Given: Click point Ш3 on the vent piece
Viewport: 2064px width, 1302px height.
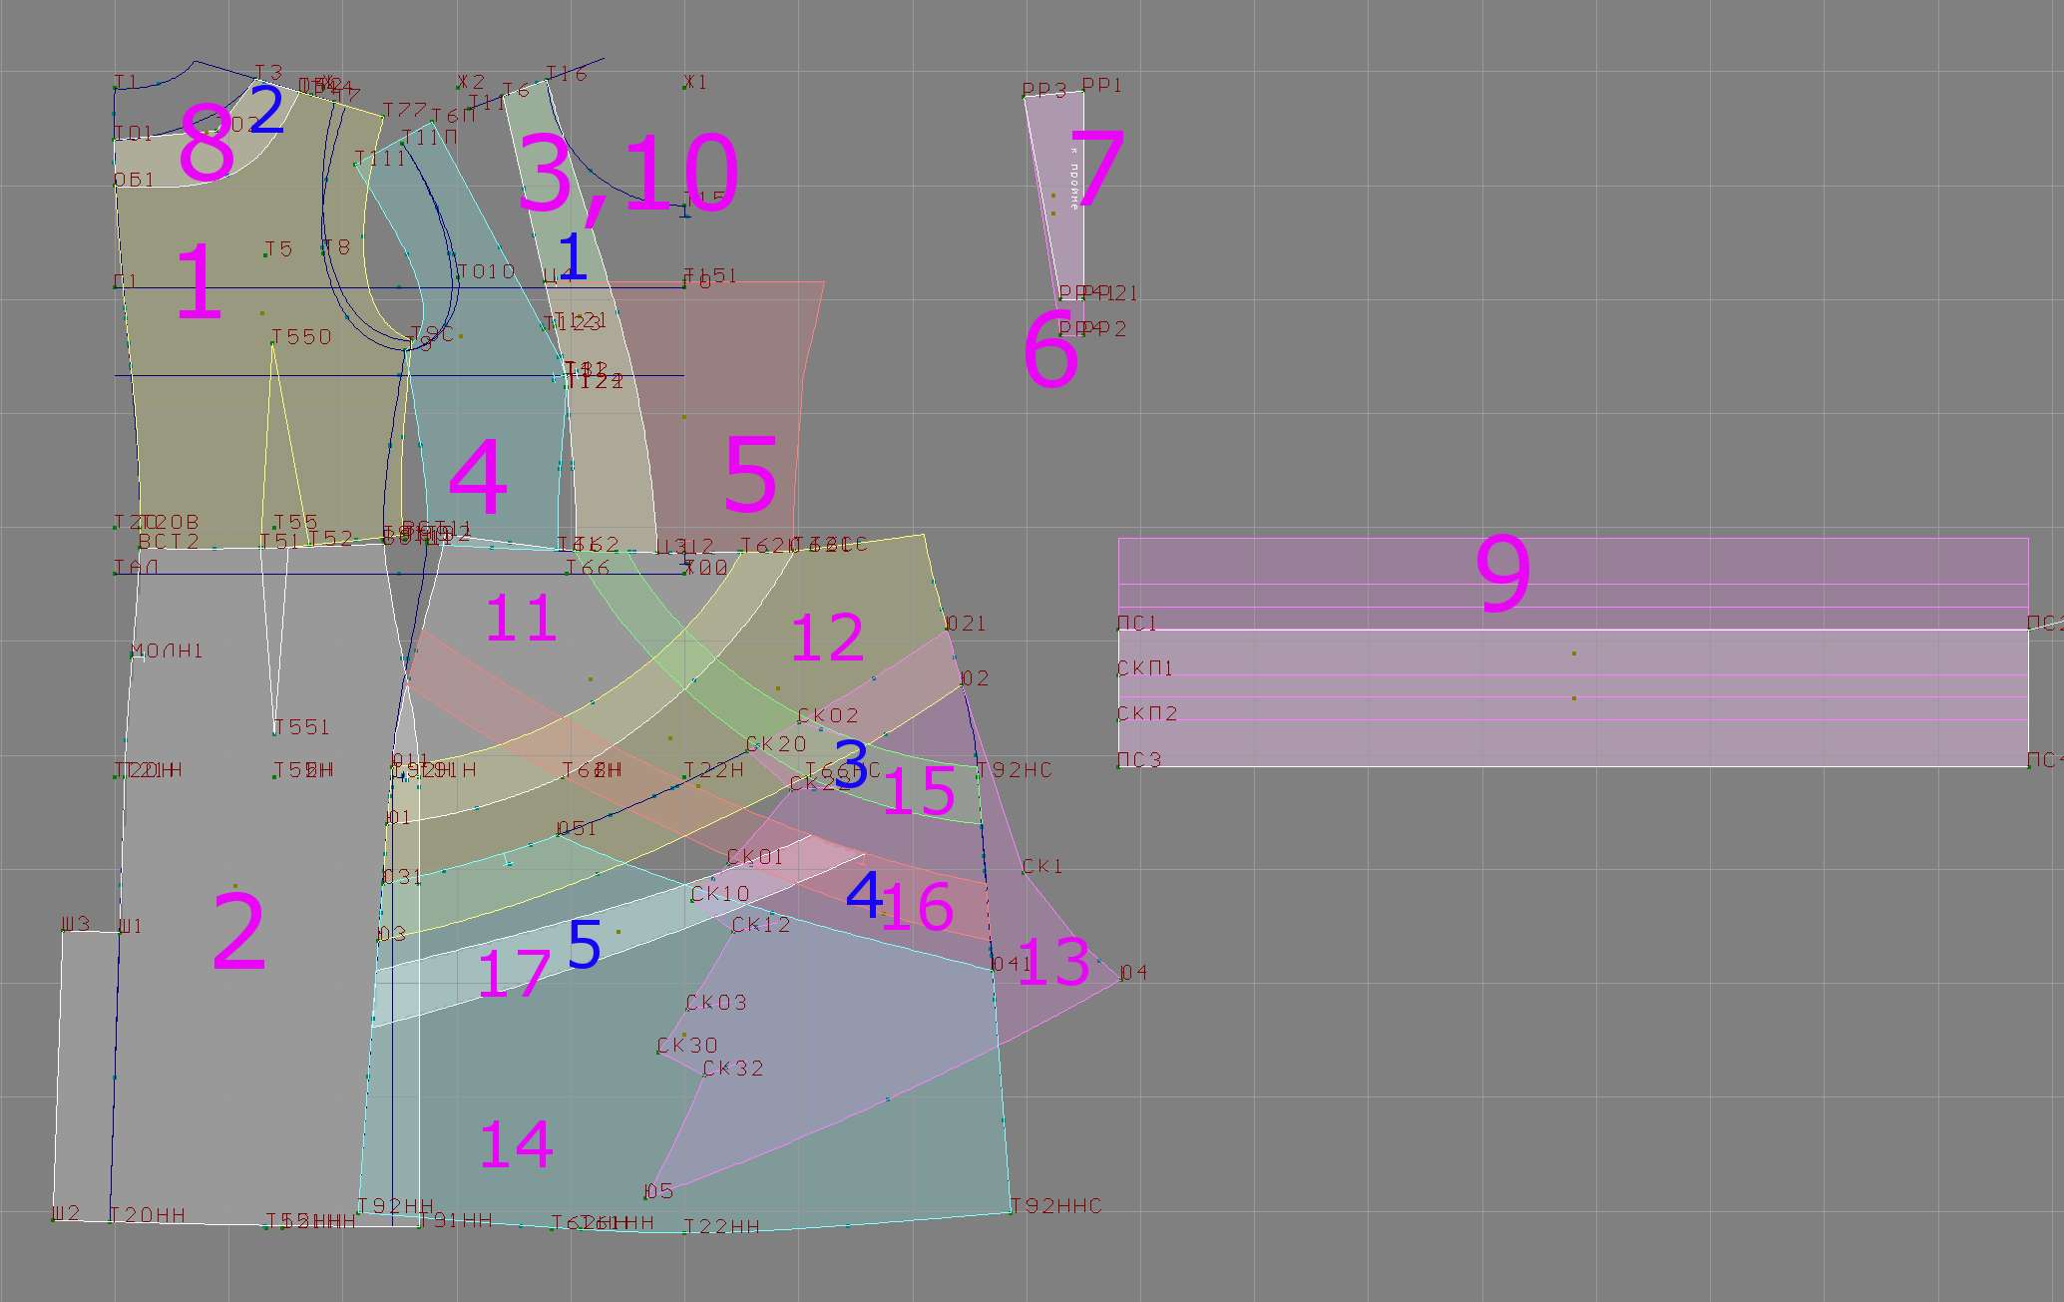Looking at the screenshot, I should [x=63, y=931].
